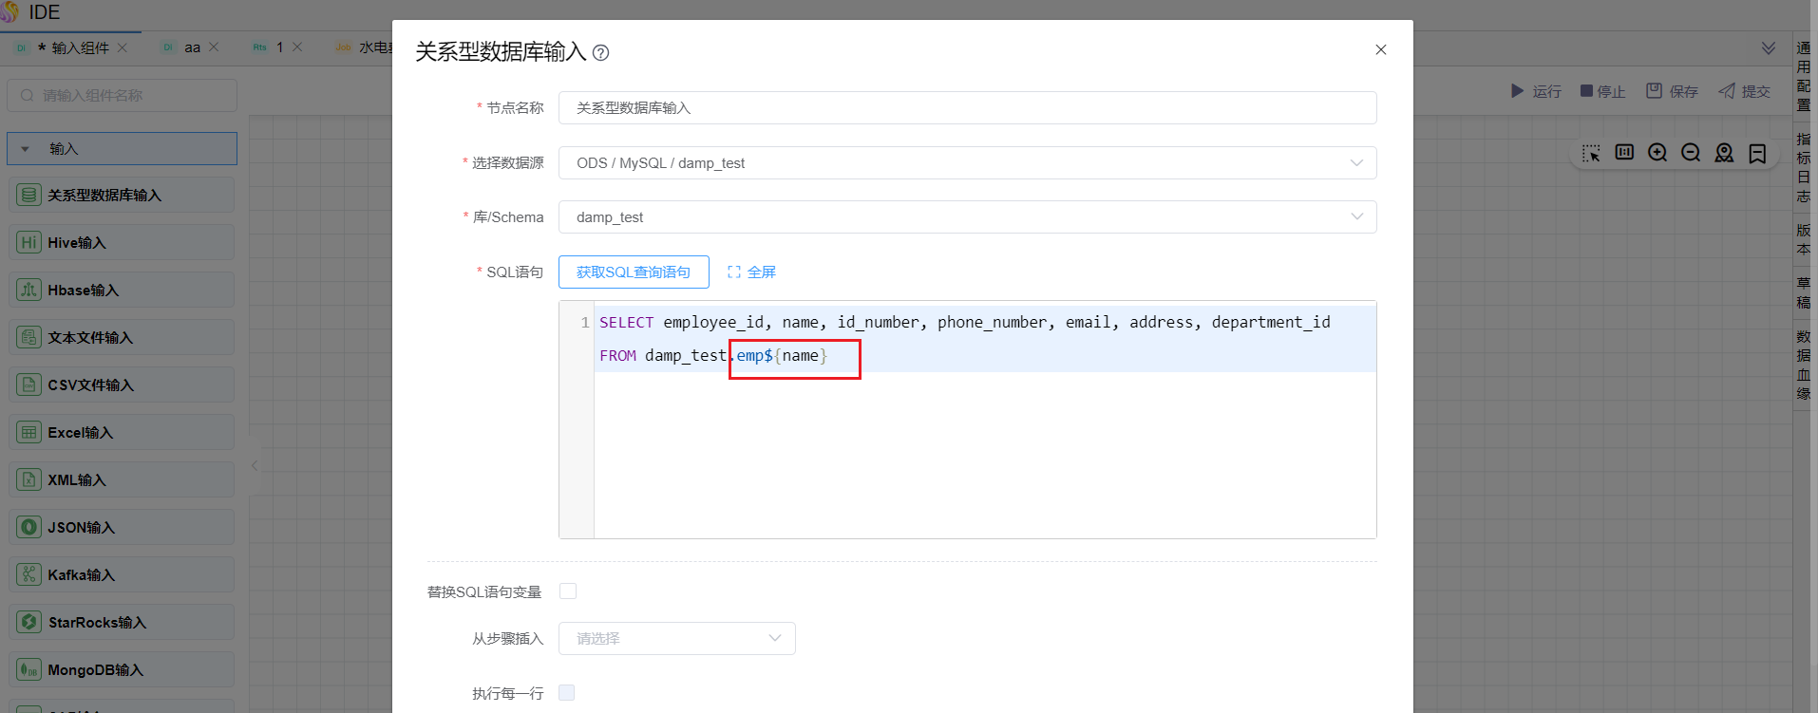Click the 获取SQL查询语句 button
Viewport: 1818px width, 713px height.
tap(634, 272)
